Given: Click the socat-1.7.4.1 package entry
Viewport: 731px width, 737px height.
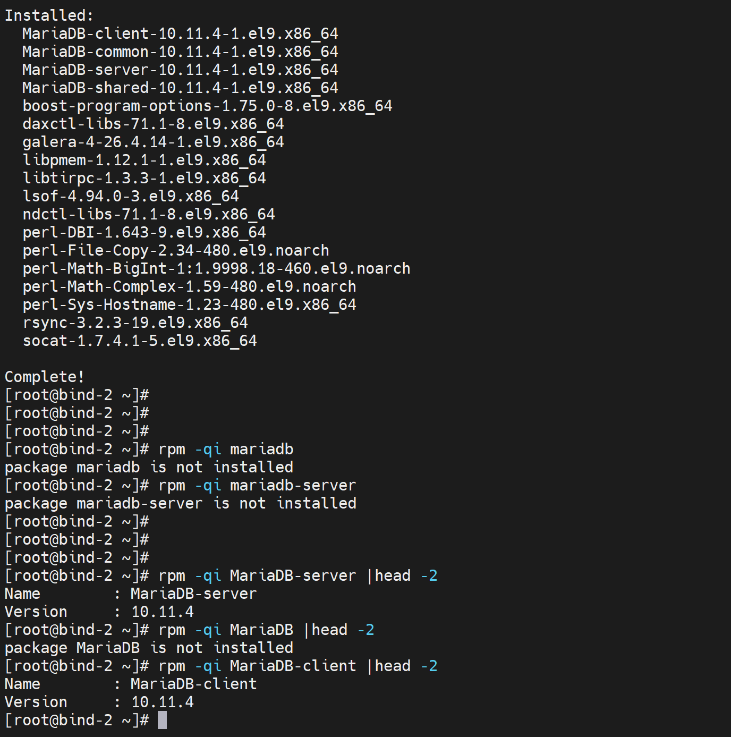Looking at the screenshot, I should pyautogui.click(x=140, y=341).
